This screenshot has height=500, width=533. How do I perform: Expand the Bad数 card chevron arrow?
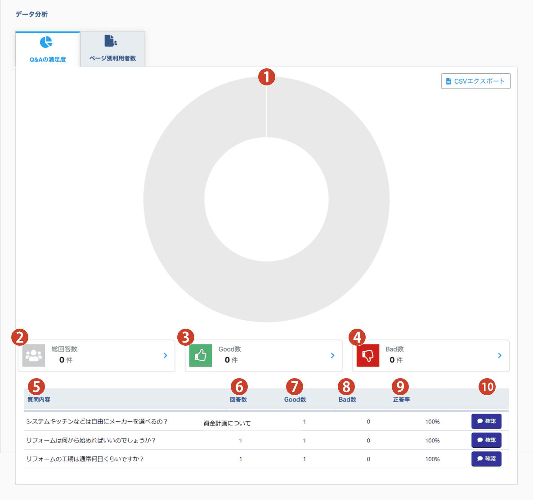click(500, 356)
